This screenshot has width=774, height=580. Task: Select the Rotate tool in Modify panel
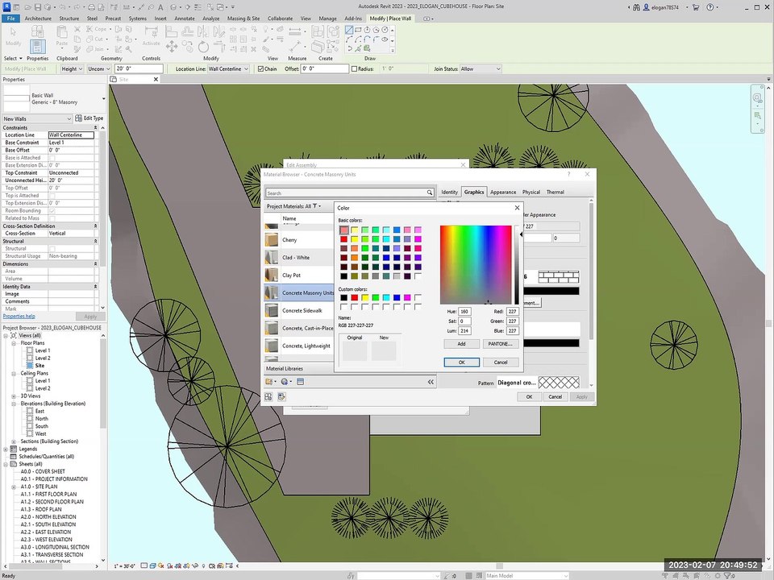203,48
